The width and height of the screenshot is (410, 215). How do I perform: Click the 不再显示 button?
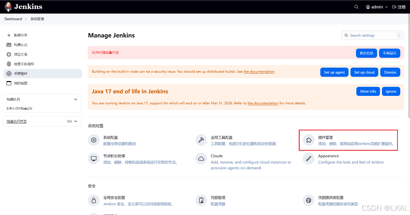[x=390, y=53]
